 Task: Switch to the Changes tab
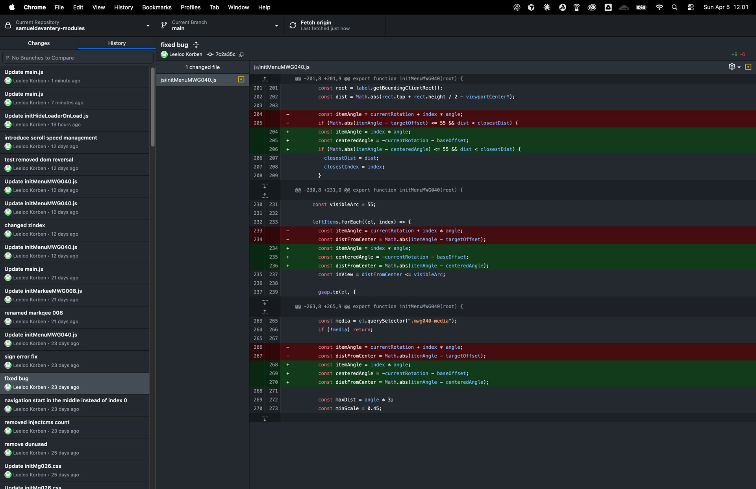39,43
